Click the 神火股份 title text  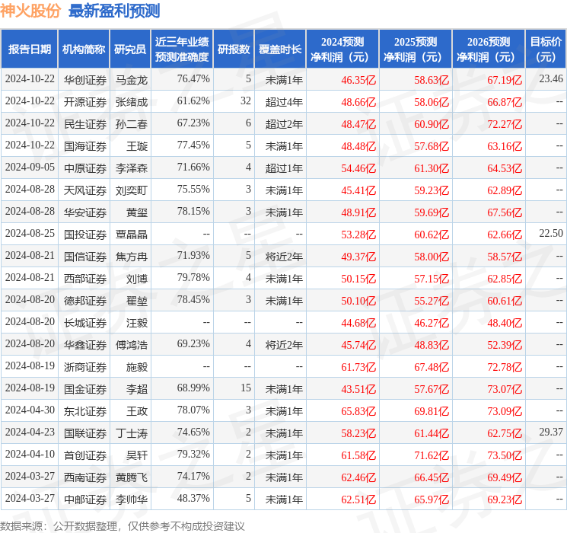coord(30,11)
